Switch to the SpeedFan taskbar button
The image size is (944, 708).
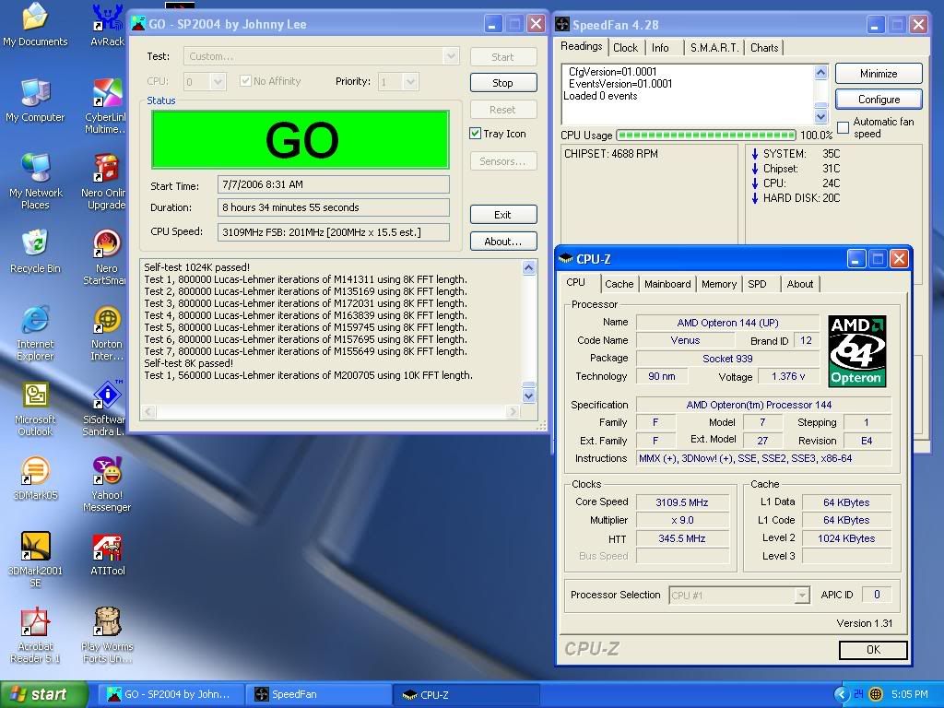pos(318,694)
